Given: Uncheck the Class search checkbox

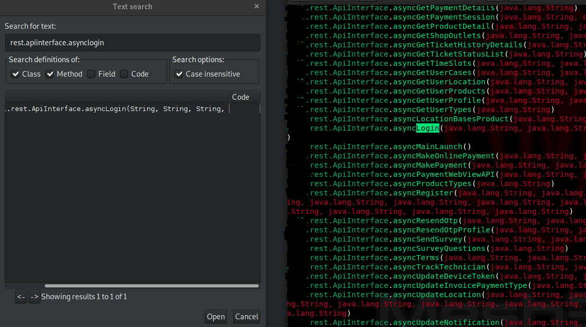Looking at the screenshot, I should click(x=15, y=74).
